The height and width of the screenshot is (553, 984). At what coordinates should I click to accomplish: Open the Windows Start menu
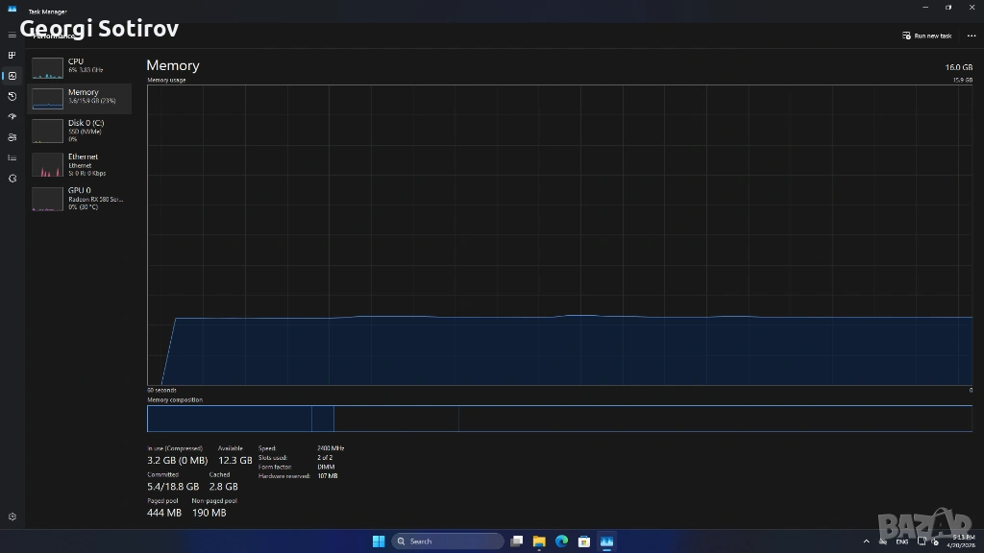[378, 541]
